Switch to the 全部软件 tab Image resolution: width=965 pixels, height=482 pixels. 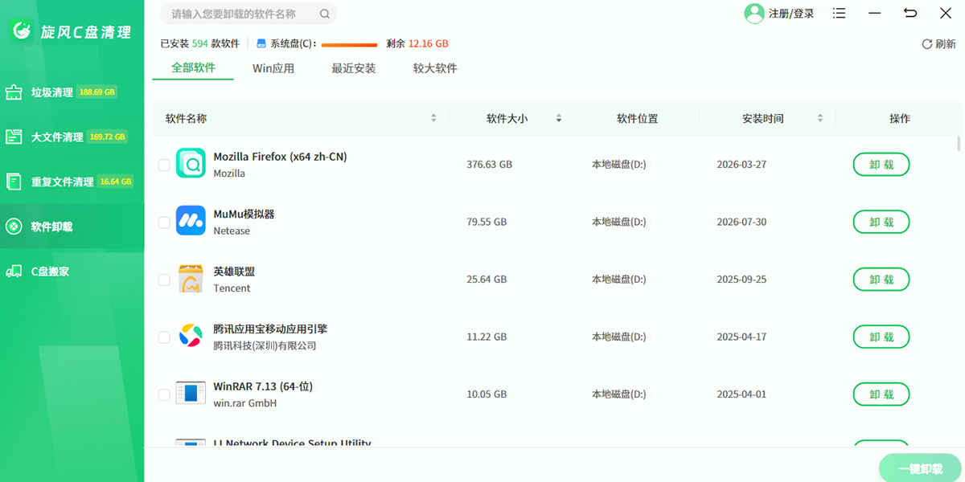click(x=193, y=68)
